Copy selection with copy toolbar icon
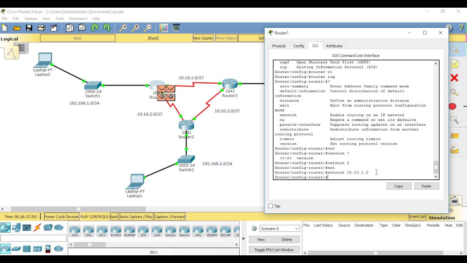Screen dimensions: 467x263 (x=70, y=28)
